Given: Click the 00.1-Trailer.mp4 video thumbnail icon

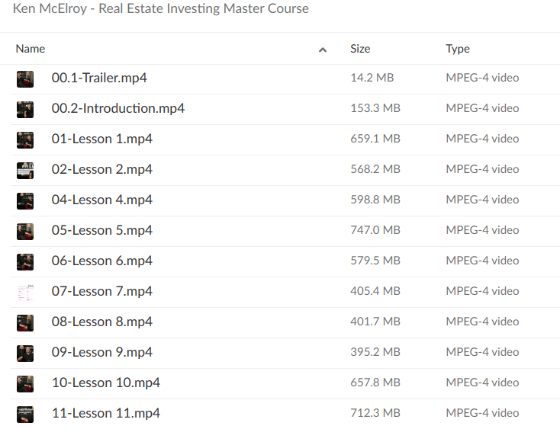Looking at the screenshot, I should [25, 78].
